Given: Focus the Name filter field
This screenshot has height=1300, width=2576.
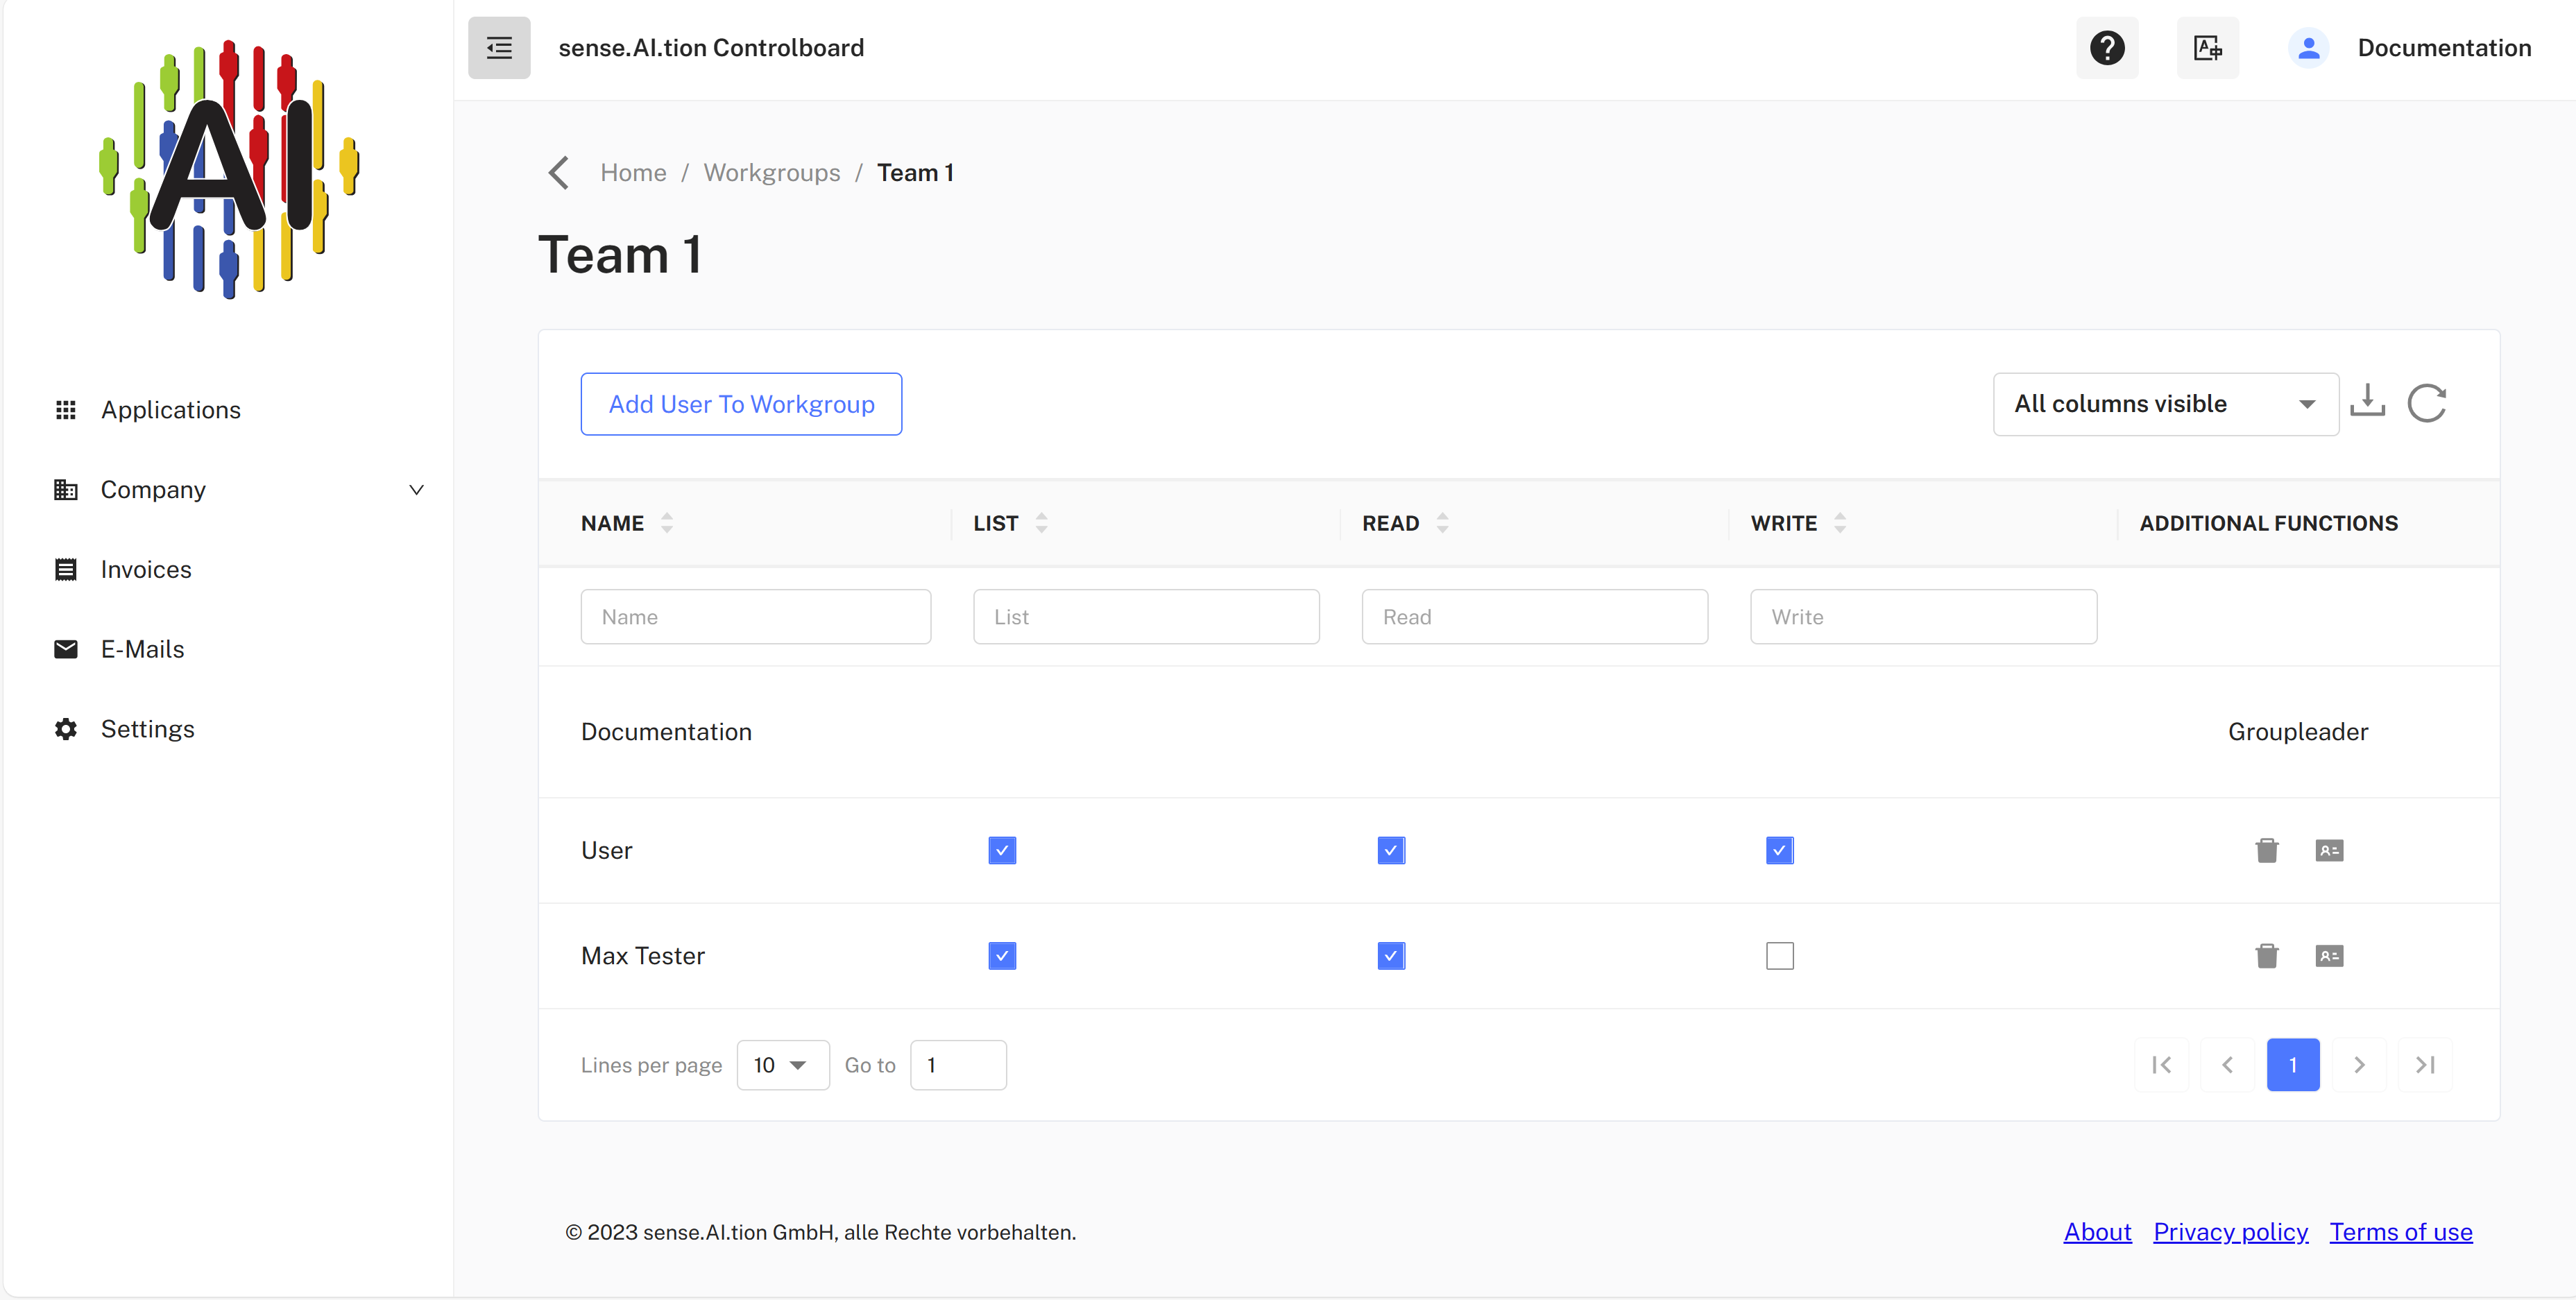Looking at the screenshot, I should [755, 617].
